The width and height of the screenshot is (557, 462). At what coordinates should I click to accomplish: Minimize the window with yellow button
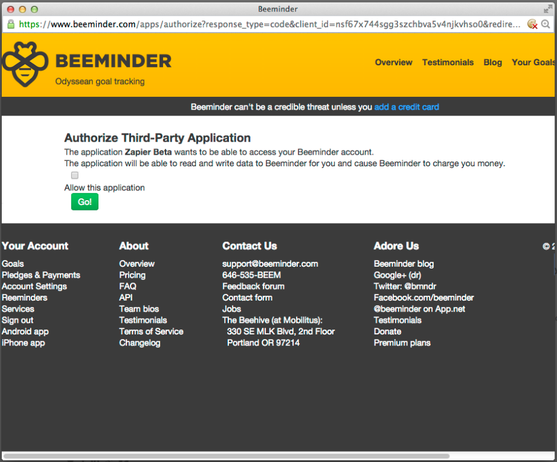22,9
